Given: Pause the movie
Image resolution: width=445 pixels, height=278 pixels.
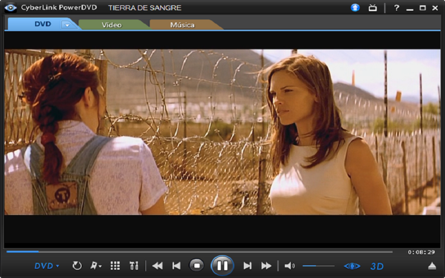Looking at the screenshot, I should pos(222,266).
